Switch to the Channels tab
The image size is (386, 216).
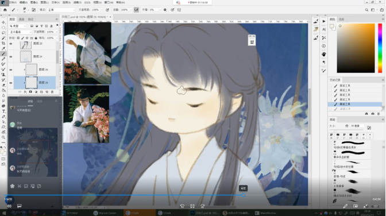[x=22, y=19]
